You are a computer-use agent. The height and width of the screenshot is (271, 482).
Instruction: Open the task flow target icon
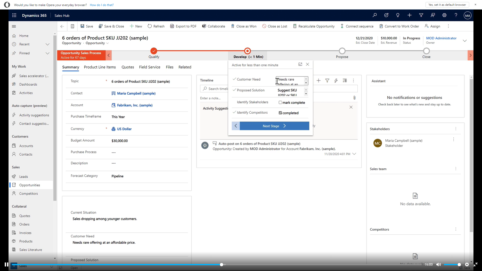386,15
